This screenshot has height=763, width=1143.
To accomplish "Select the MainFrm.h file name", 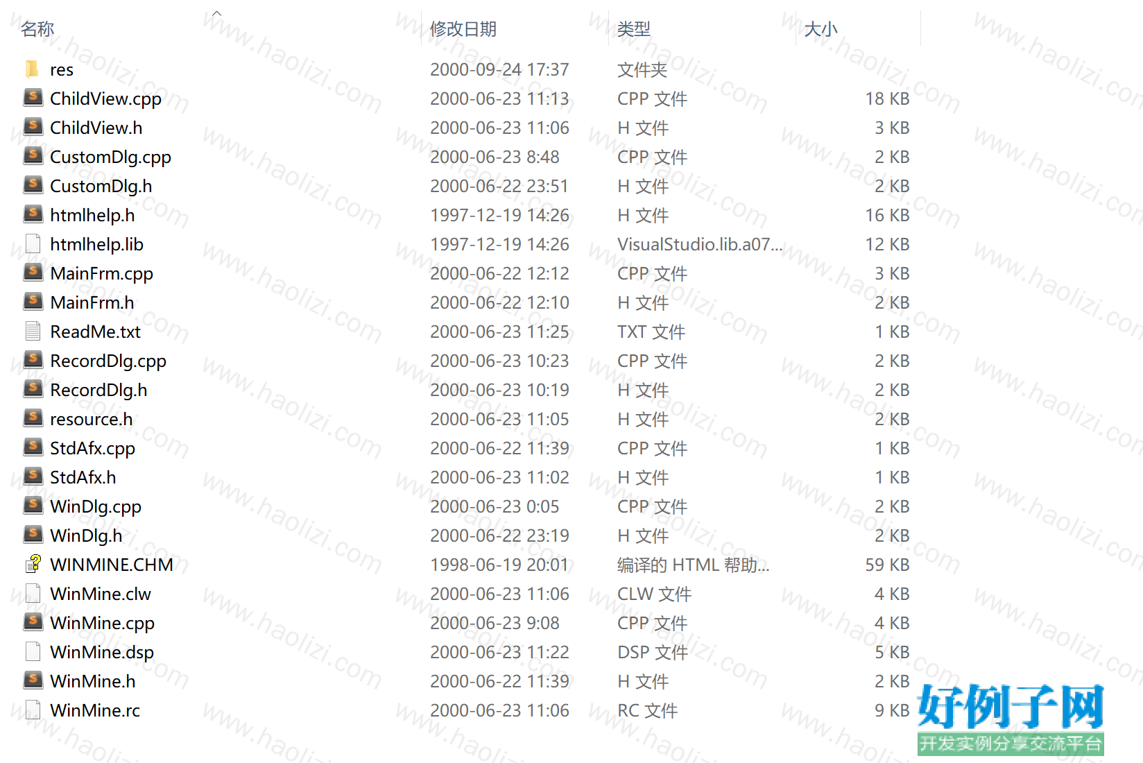I will 92,303.
